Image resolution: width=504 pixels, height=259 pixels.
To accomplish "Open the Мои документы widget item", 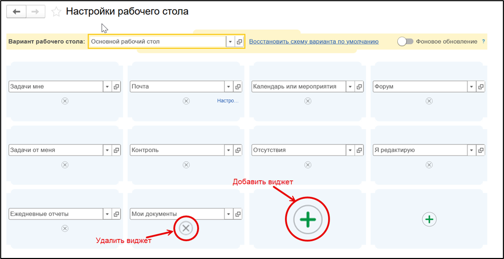I will (x=238, y=214).
